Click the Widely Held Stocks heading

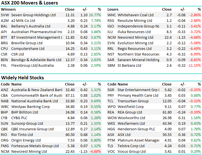(x=23, y=78)
